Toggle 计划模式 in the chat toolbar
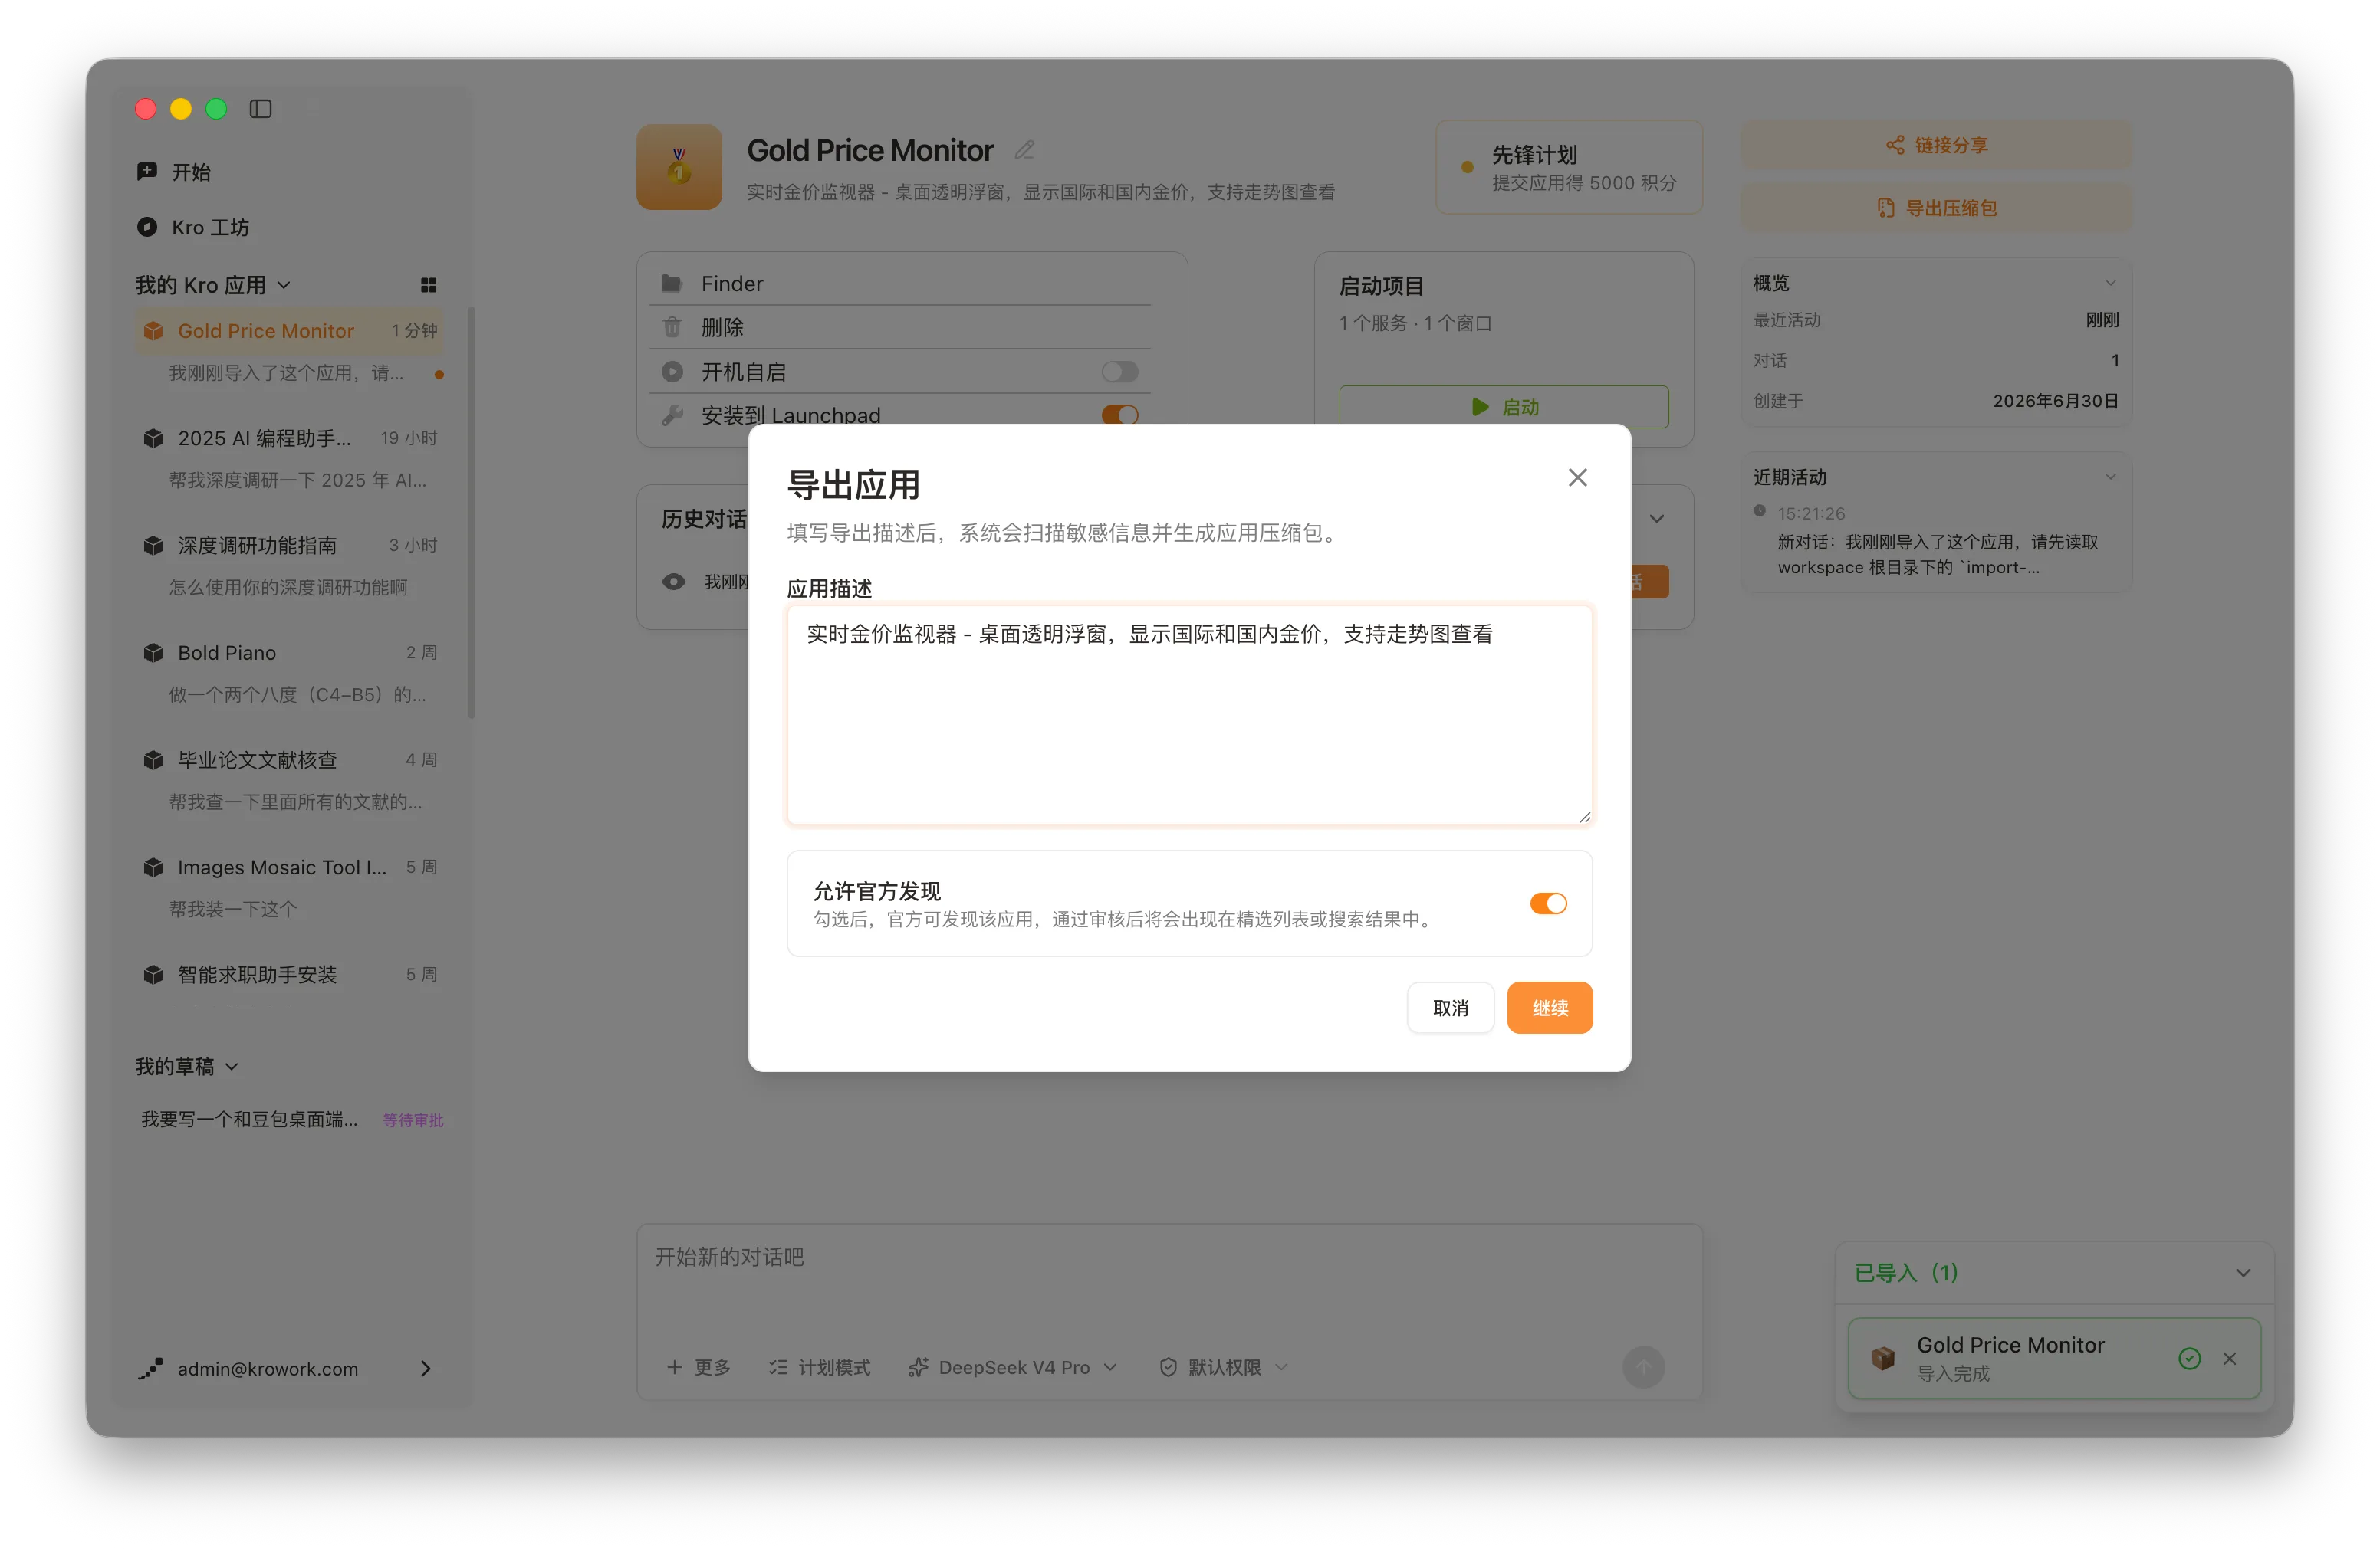 [819, 1367]
